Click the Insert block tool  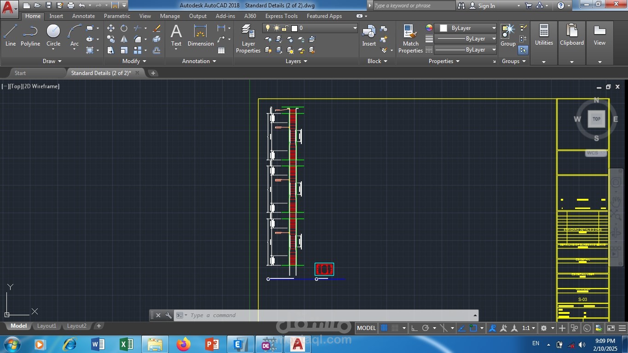click(369, 36)
